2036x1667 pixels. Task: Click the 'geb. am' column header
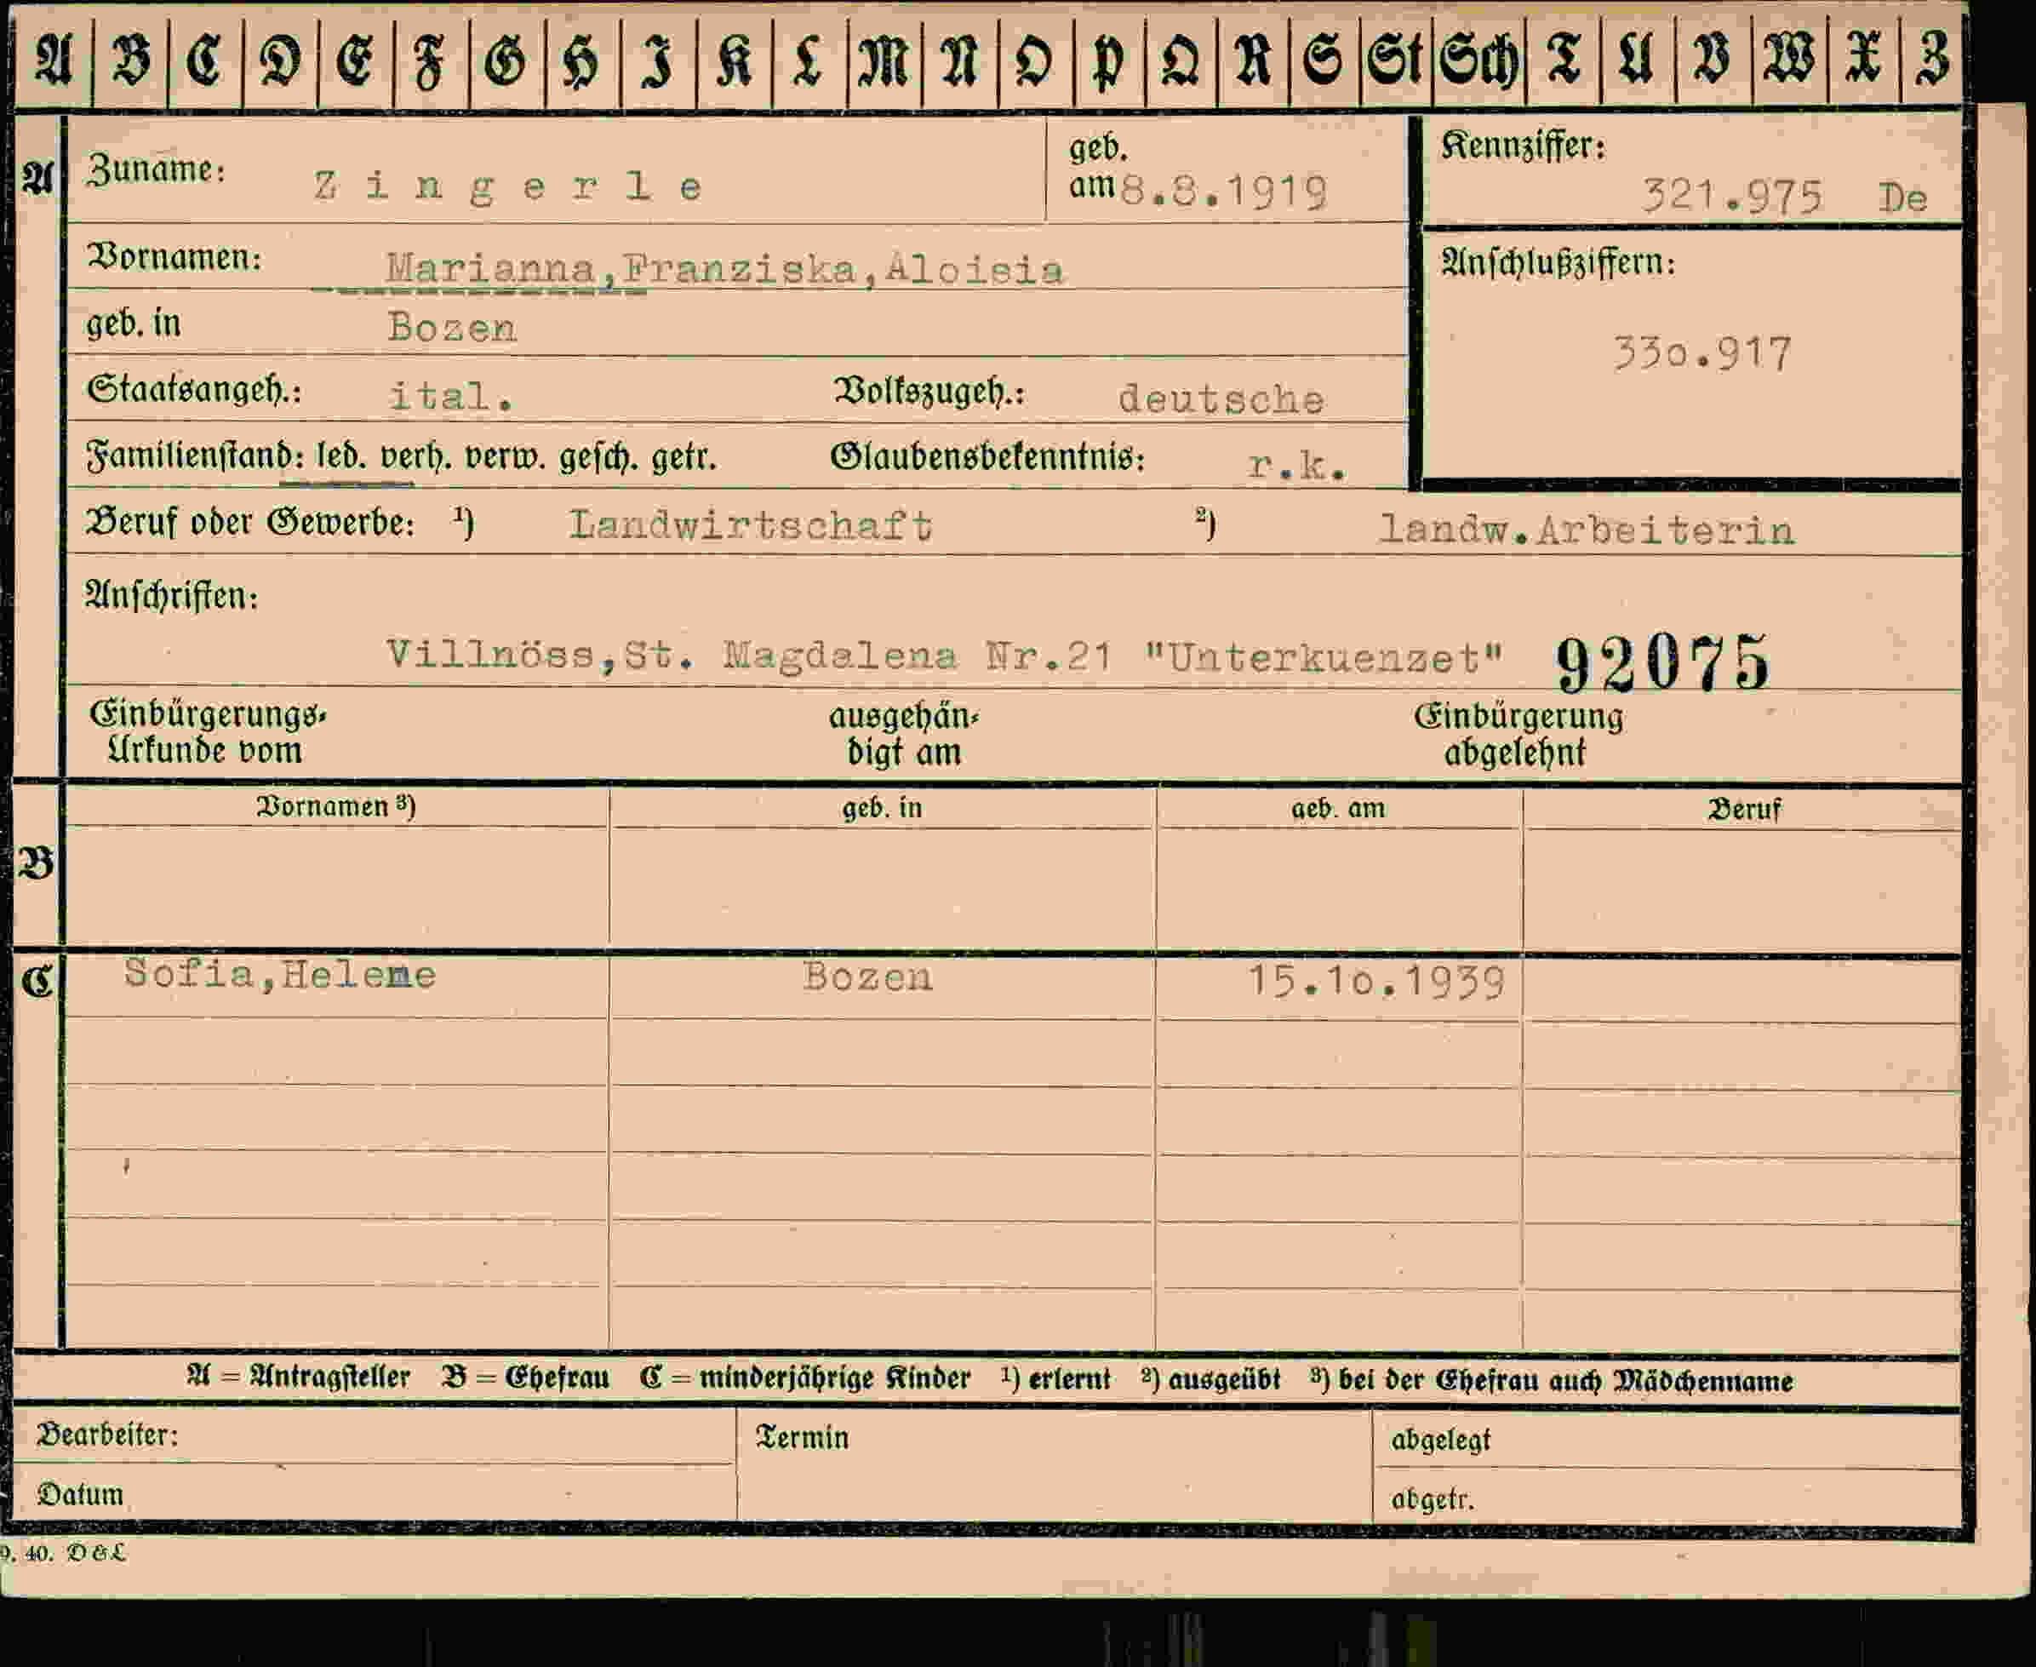pos(1338,809)
